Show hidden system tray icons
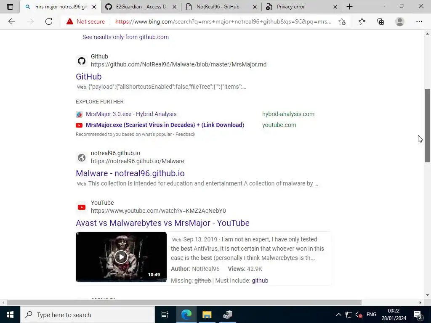This screenshot has height=323, width=431. pos(339,315)
